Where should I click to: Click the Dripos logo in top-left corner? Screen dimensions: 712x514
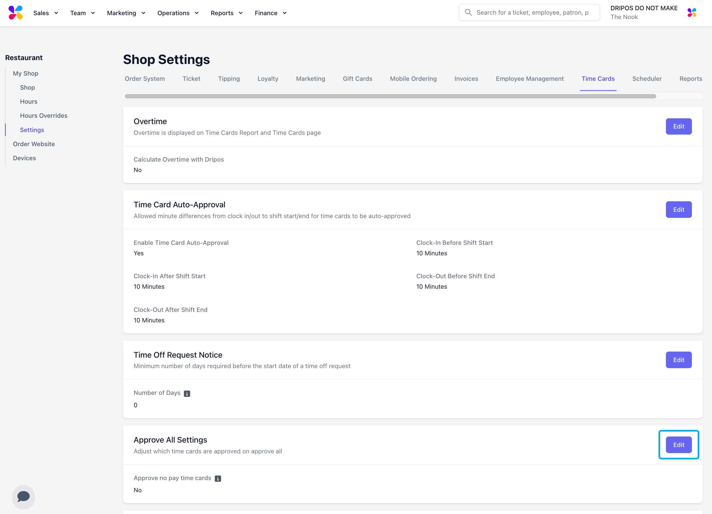(x=15, y=13)
